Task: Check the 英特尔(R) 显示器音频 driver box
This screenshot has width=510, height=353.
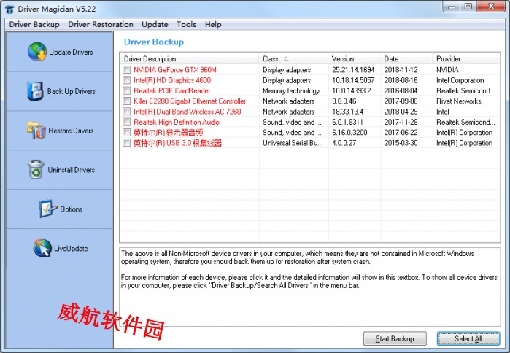Action: 126,132
